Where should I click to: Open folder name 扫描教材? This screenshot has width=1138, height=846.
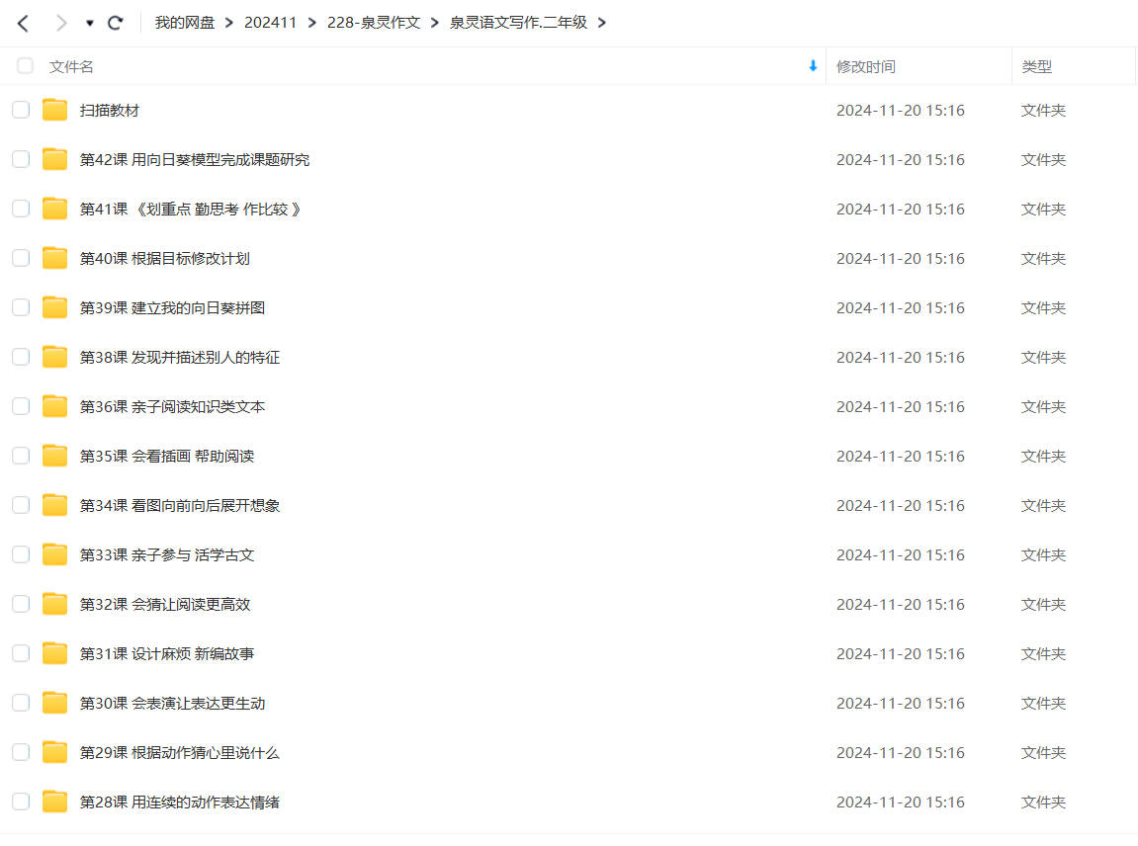click(x=110, y=111)
